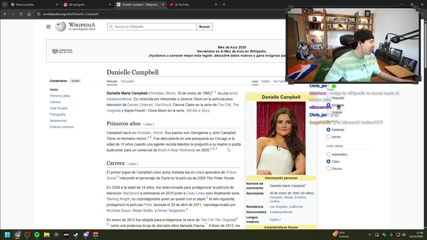Viewport: 427px width, 240px height.
Task: Edit the Primeros años section
Action: pos(148,124)
